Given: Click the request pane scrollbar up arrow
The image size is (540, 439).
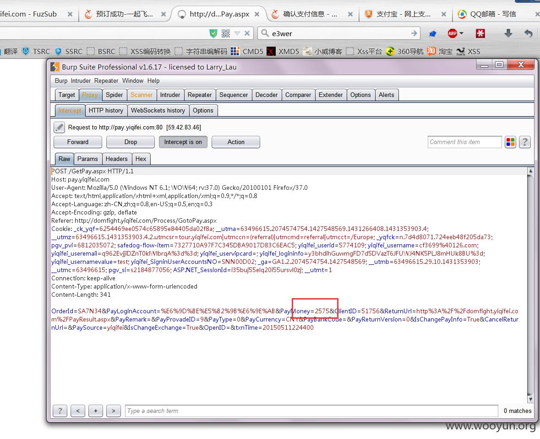Looking at the screenshot, I should pyautogui.click(x=530, y=171).
